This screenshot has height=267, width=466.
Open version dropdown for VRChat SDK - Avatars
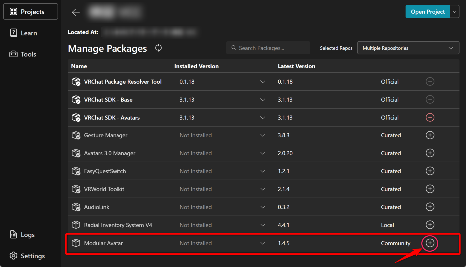click(263, 118)
